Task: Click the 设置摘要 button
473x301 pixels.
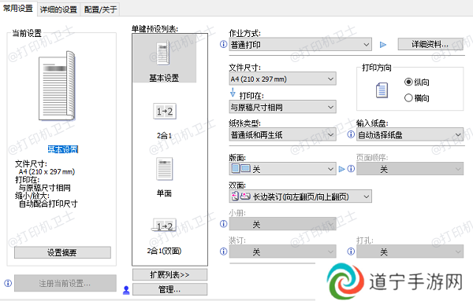Action: 62,252
